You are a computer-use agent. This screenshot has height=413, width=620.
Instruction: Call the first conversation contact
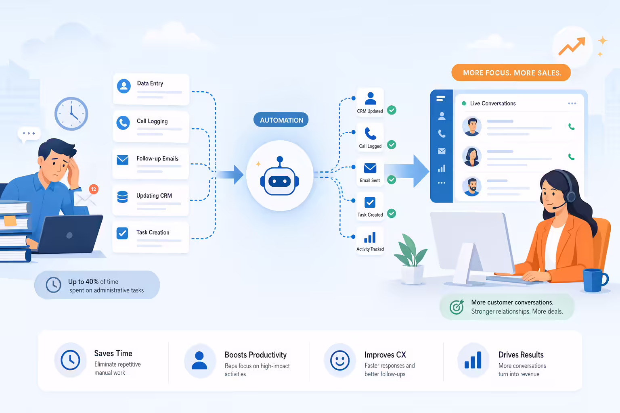572,127
